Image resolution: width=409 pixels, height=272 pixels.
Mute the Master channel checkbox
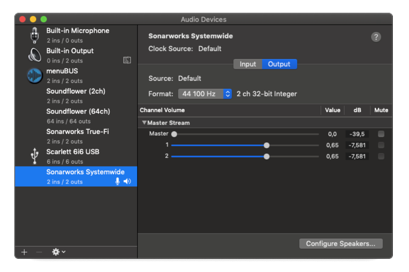point(381,134)
